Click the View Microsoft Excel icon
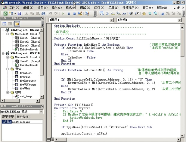The image size is (186, 142). 5,14
